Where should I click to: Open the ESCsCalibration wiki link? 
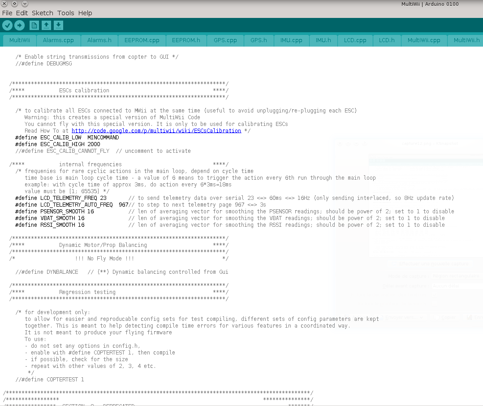pyautogui.click(x=156, y=131)
